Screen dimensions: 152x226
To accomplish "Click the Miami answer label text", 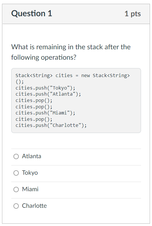I will pyautogui.click(x=30, y=189).
